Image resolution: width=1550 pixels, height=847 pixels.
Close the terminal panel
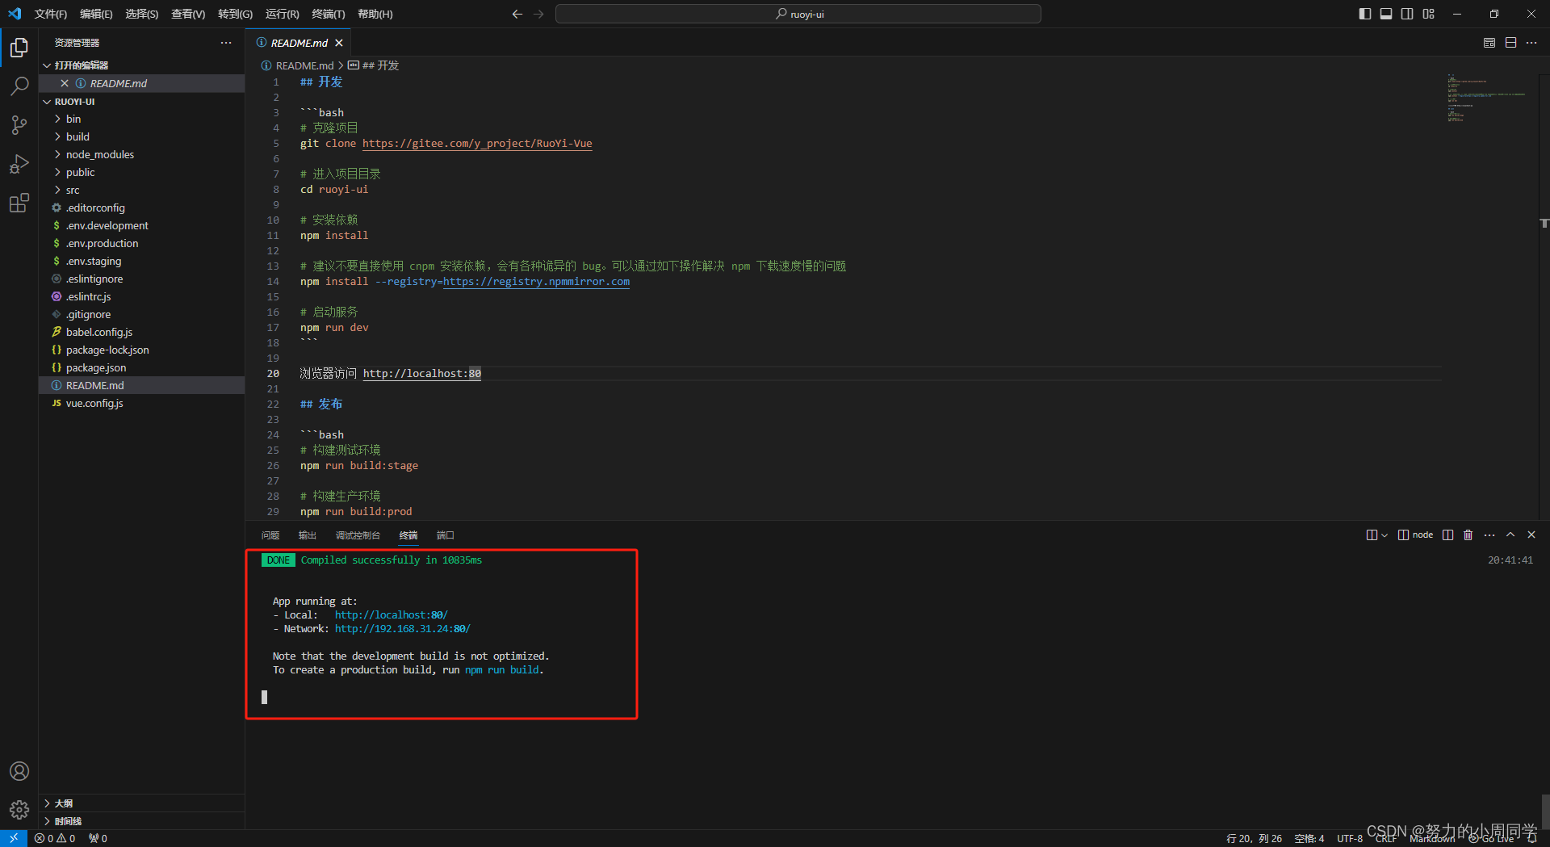1531,535
